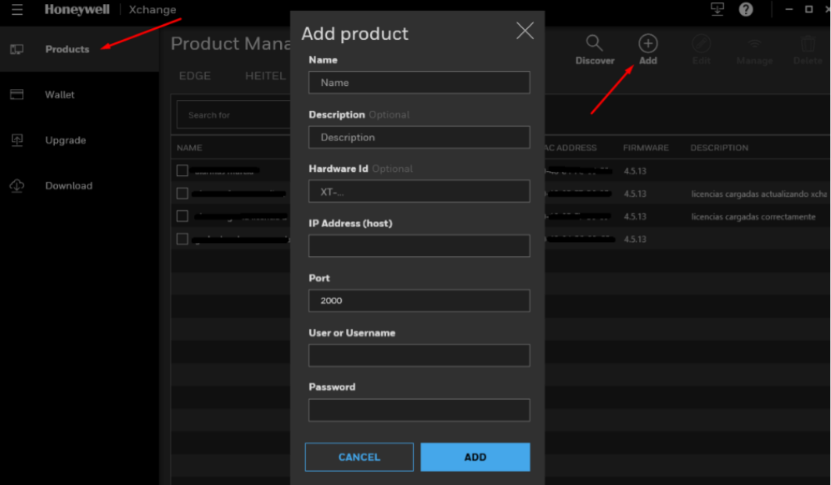
Task: Focus the Description input field
Action: click(419, 137)
